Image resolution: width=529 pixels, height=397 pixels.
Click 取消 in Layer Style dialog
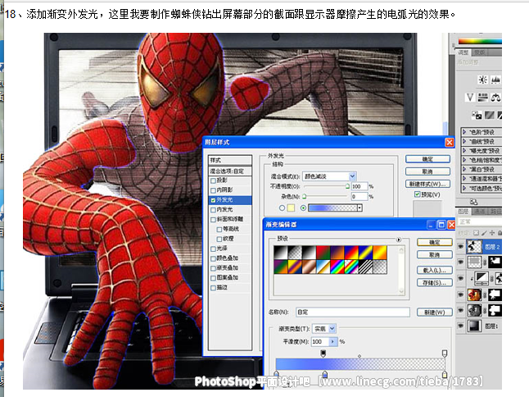pos(427,171)
